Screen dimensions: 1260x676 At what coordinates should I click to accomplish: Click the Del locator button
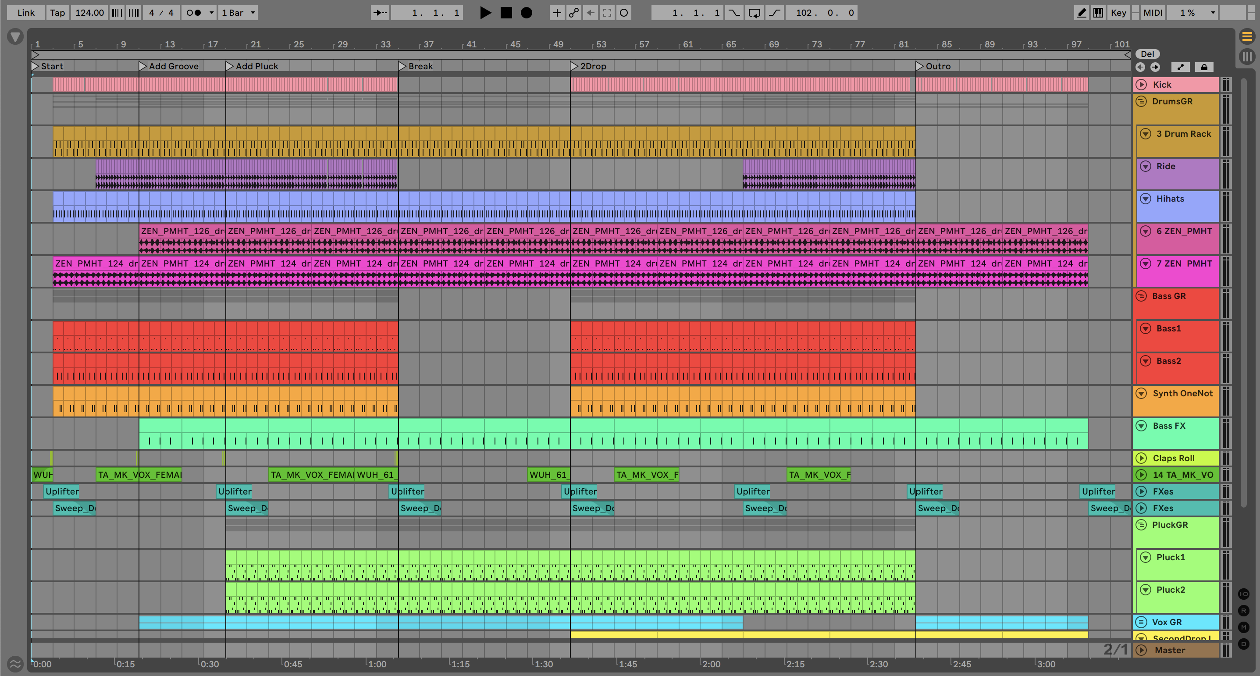pyautogui.click(x=1147, y=54)
